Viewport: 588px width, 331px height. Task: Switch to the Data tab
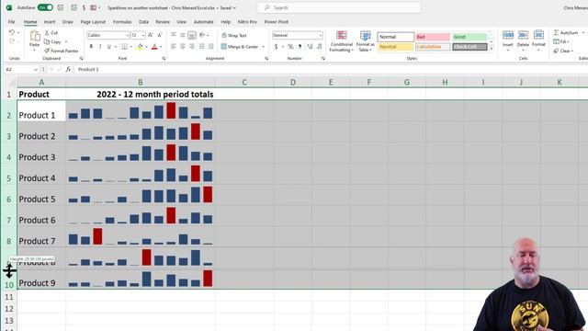[x=143, y=22]
